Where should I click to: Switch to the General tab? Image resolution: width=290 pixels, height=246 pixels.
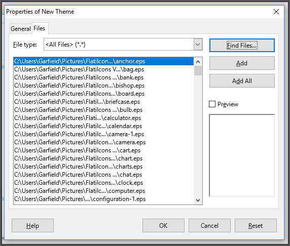[x=20, y=29]
